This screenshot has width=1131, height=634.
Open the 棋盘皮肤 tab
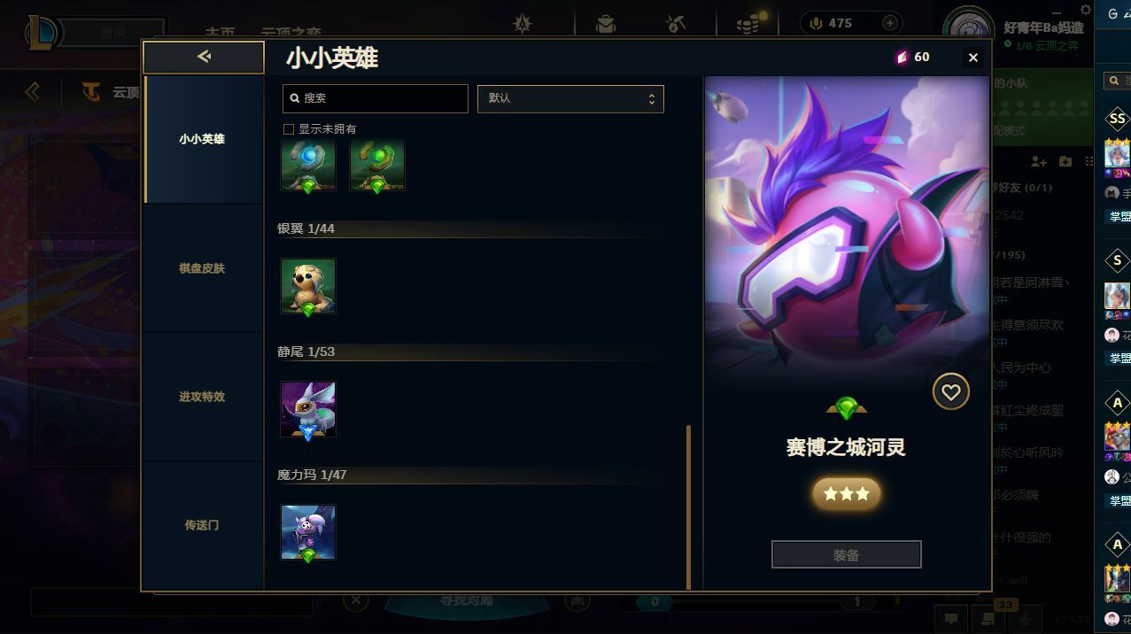(202, 268)
